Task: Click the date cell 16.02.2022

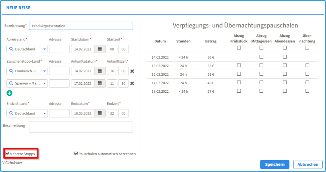Action: tap(160, 74)
